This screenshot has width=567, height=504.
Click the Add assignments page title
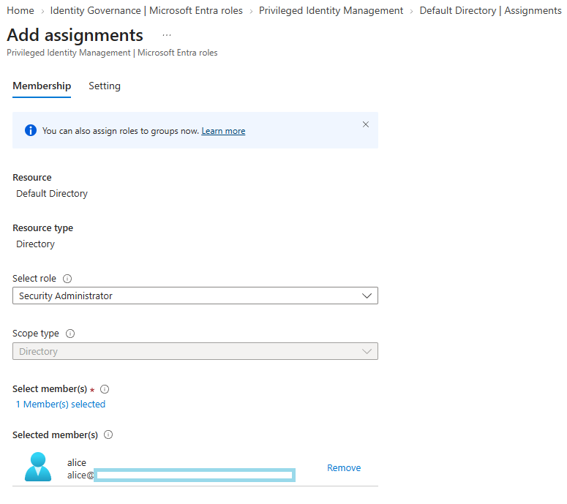tap(75, 35)
